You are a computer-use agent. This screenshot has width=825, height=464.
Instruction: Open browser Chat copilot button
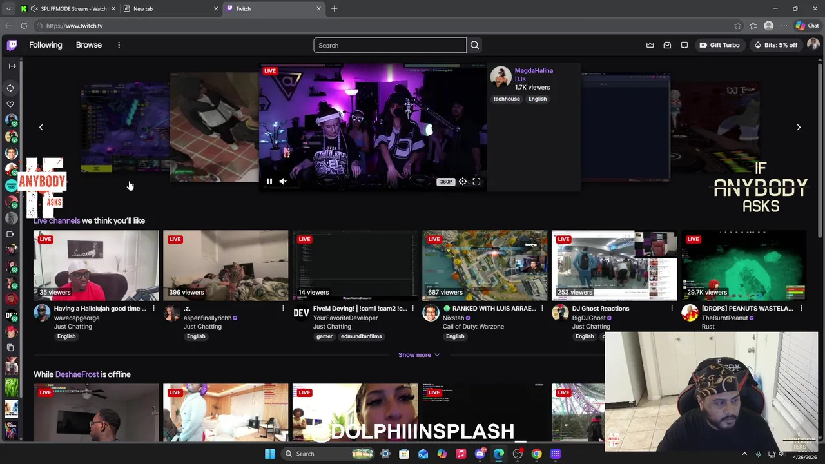coord(807,26)
